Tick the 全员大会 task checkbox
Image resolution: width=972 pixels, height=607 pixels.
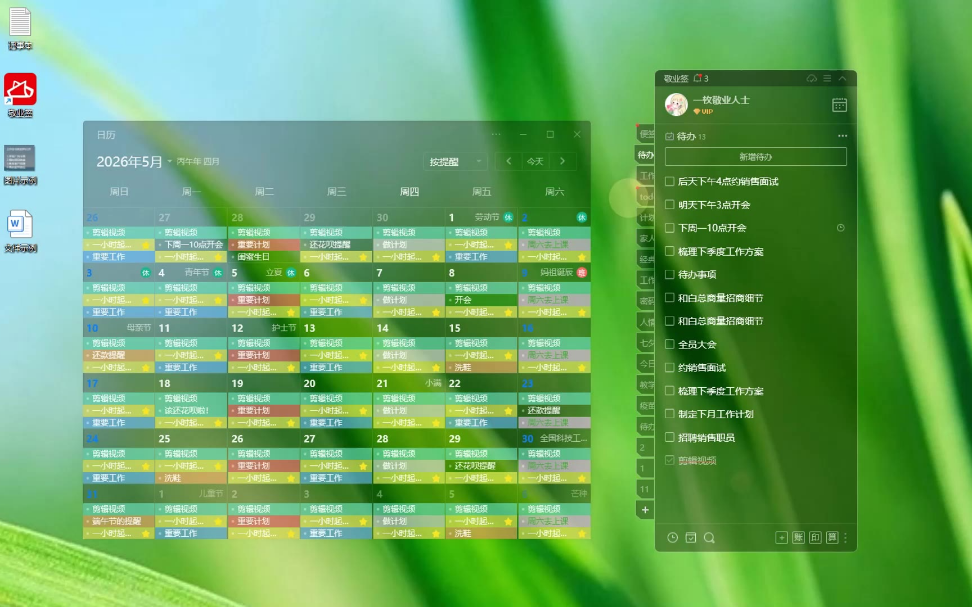coord(669,344)
